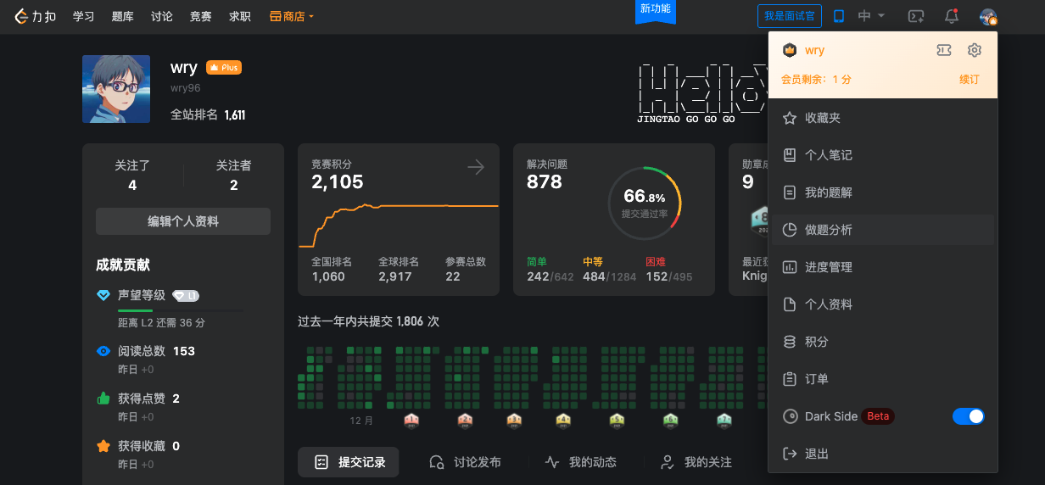
Task: Click the 编辑个人资料 button
Action: pos(183,221)
